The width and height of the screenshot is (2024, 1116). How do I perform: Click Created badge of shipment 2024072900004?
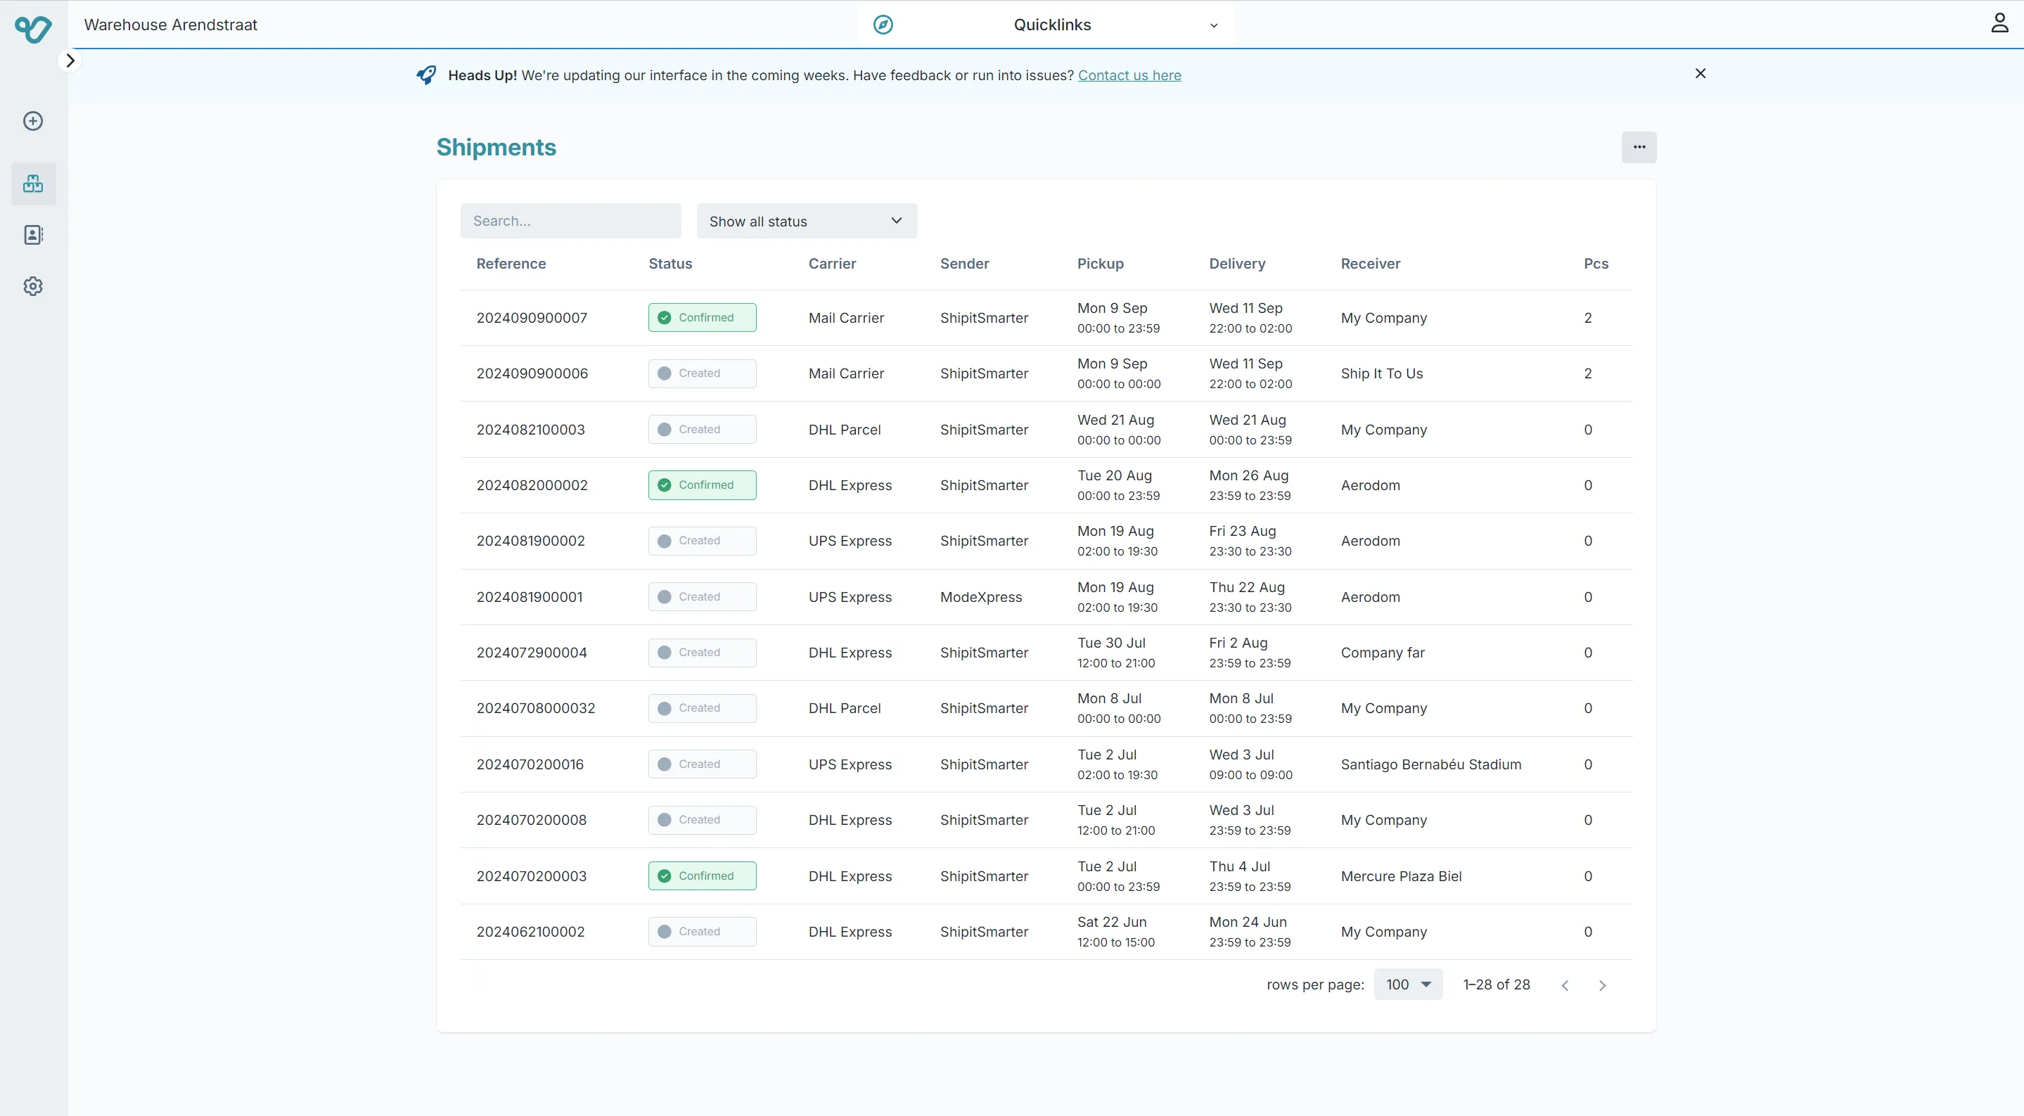pyautogui.click(x=702, y=653)
